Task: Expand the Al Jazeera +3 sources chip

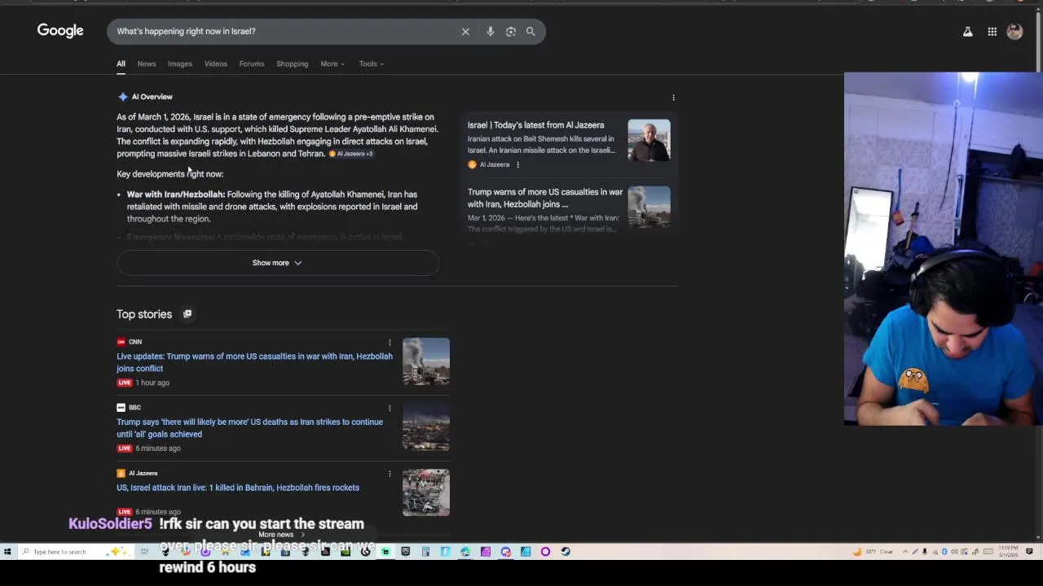Action: tap(351, 154)
